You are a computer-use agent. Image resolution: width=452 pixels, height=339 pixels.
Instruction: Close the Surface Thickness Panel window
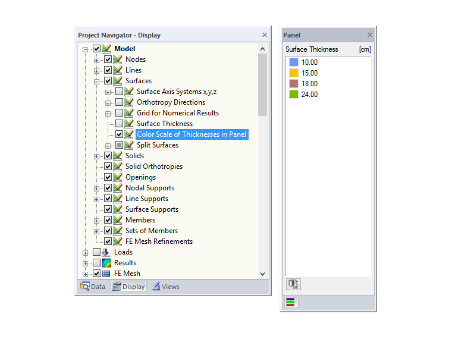click(370, 35)
